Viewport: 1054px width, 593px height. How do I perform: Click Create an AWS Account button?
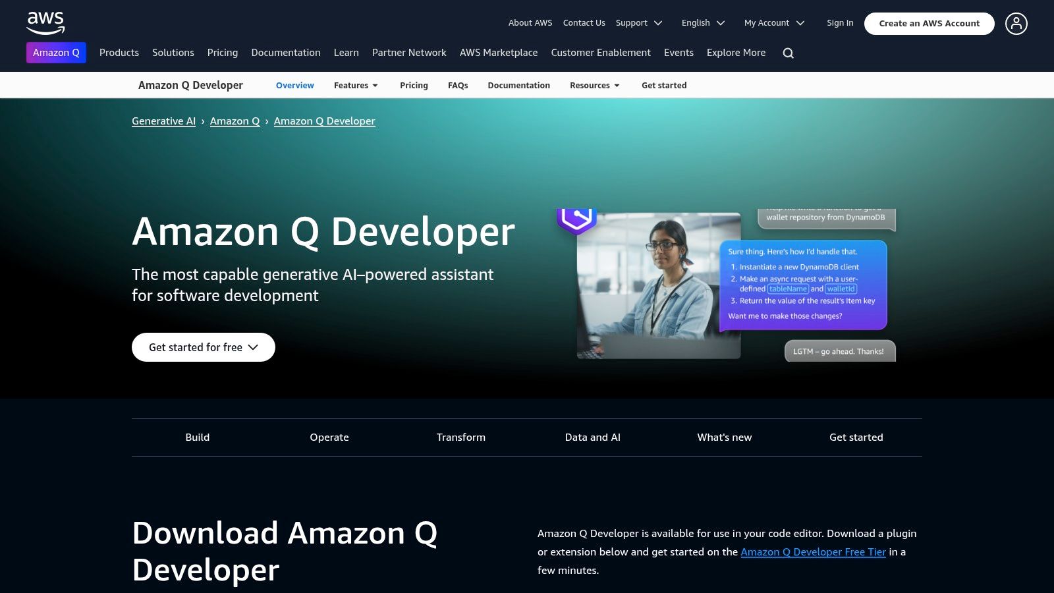[x=929, y=24]
